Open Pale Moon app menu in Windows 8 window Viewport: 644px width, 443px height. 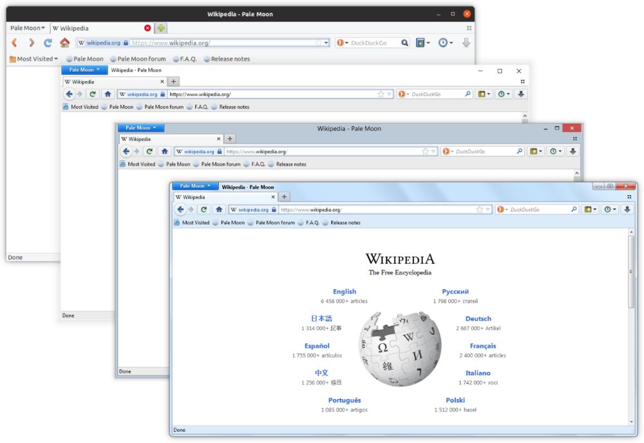[141, 127]
